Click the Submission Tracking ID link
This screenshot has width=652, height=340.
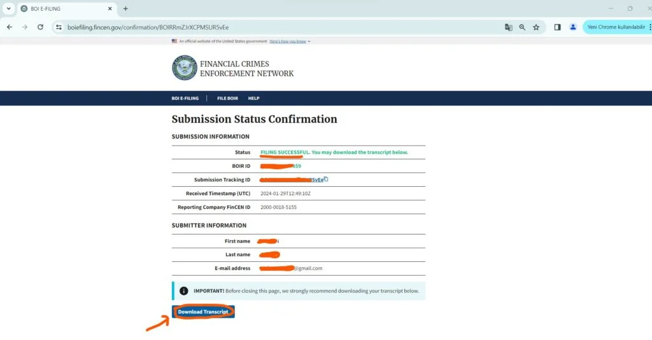[315, 180]
